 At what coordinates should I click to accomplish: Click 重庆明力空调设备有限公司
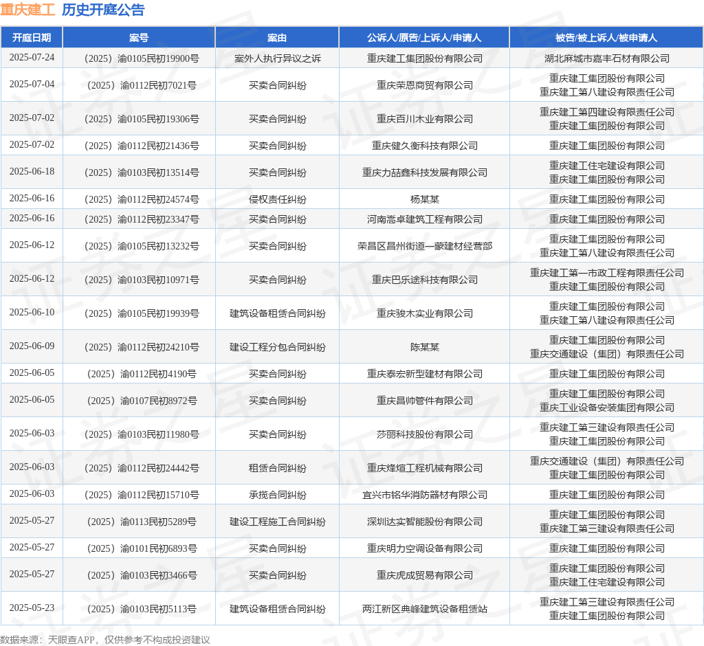(425, 548)
